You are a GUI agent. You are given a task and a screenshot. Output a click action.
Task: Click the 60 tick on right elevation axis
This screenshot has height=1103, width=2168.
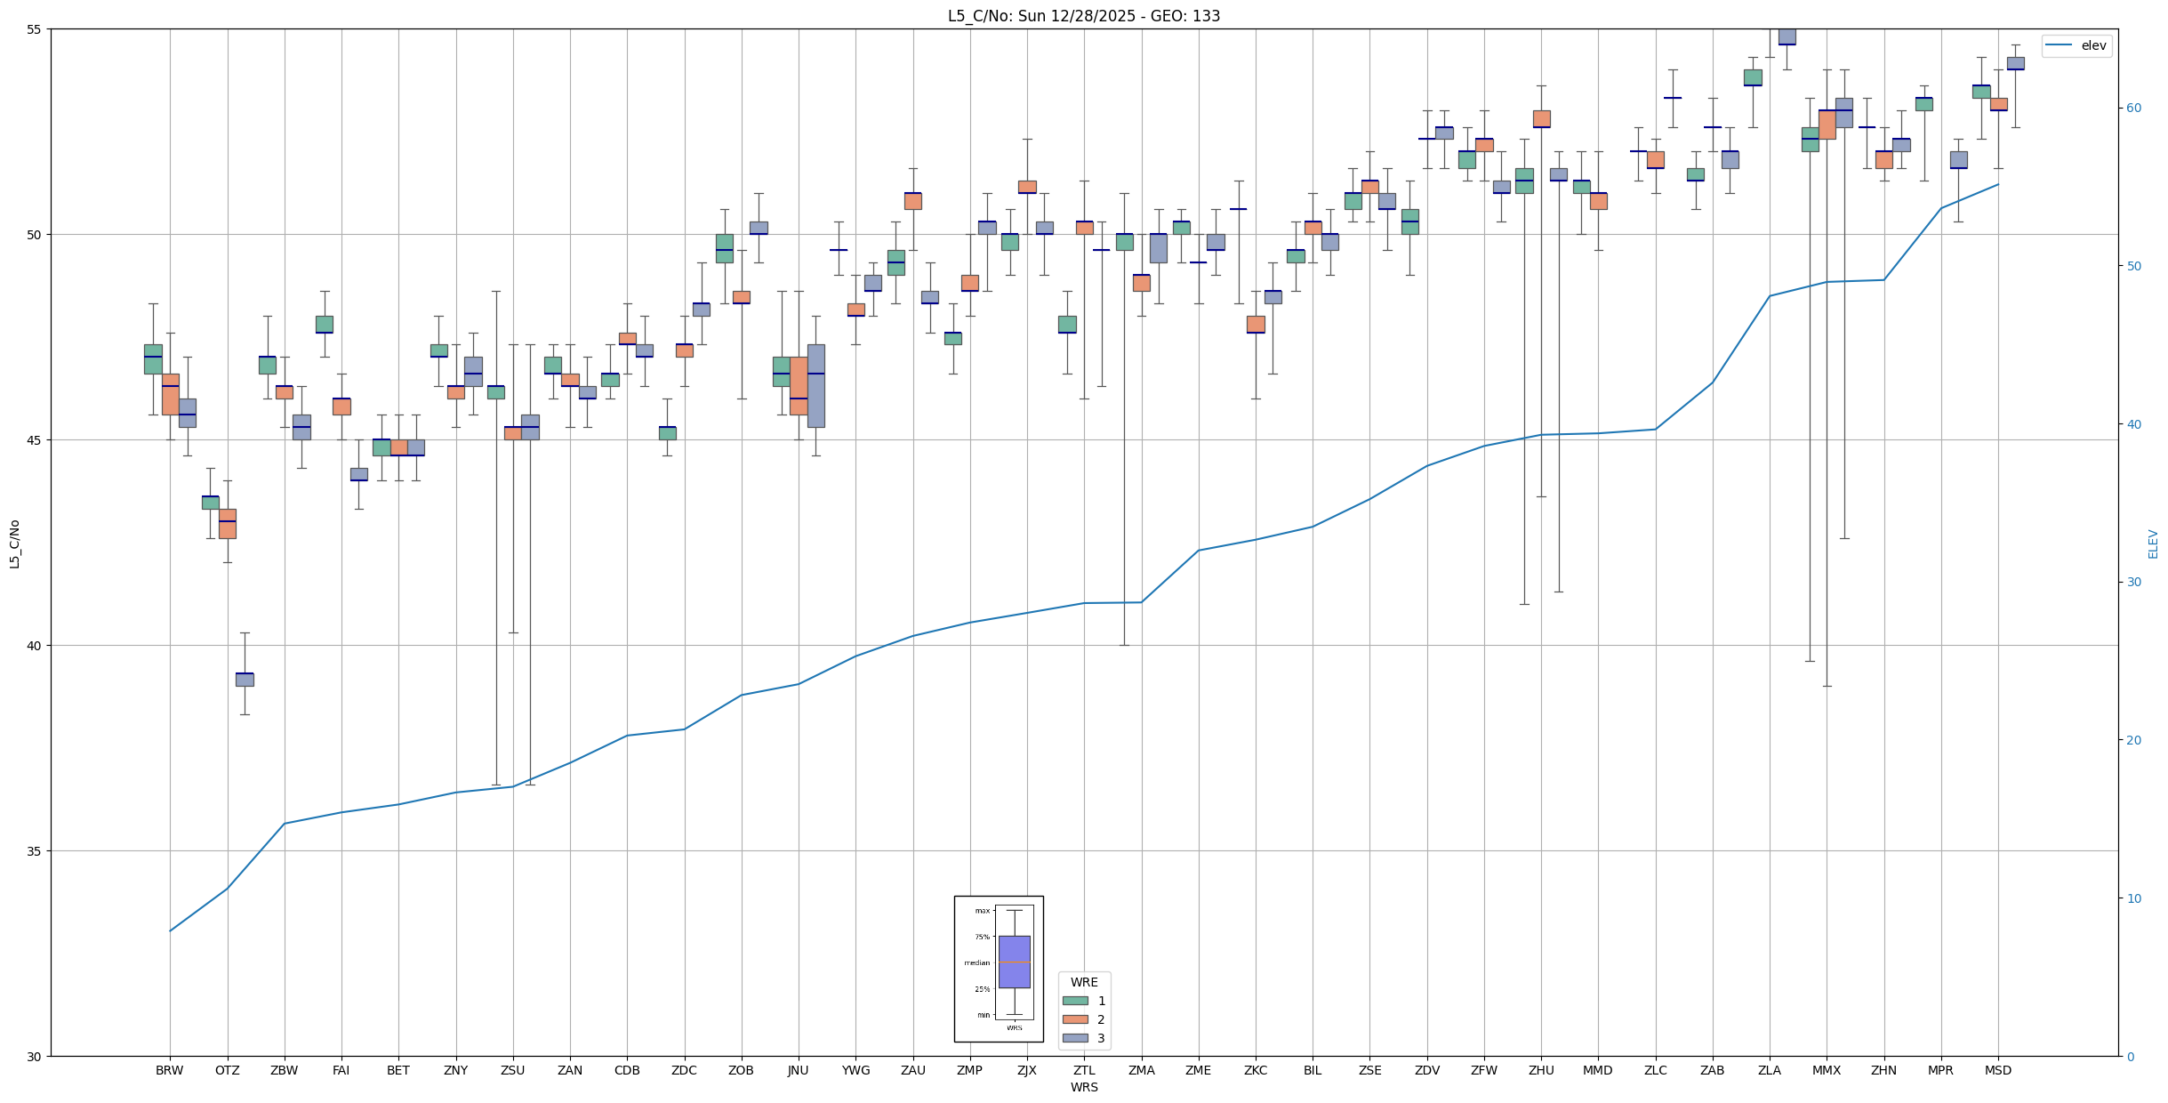(x=2132, y=109)
